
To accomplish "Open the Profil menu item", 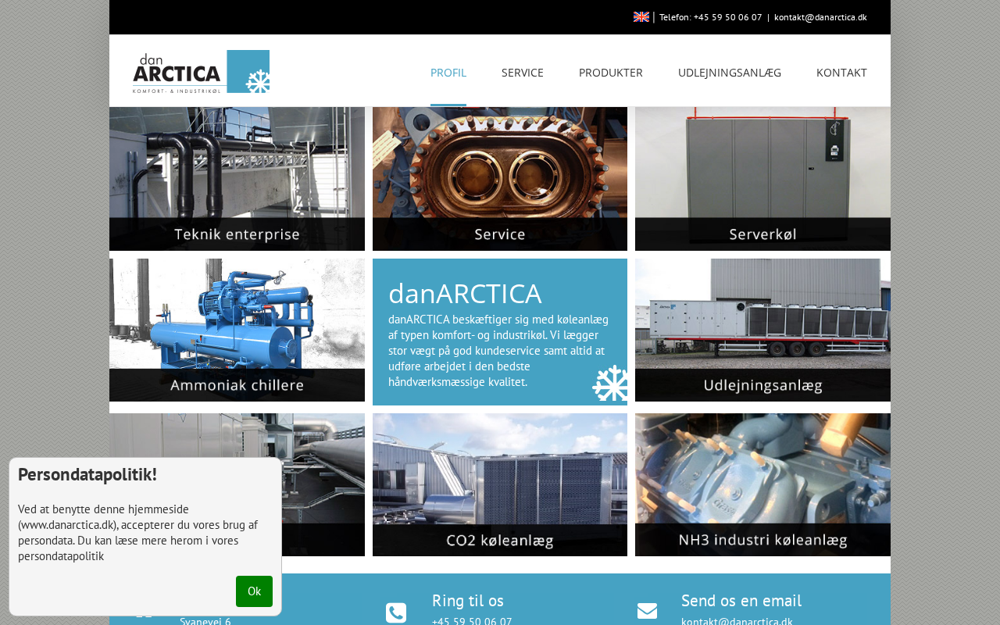I will (448, 73).
